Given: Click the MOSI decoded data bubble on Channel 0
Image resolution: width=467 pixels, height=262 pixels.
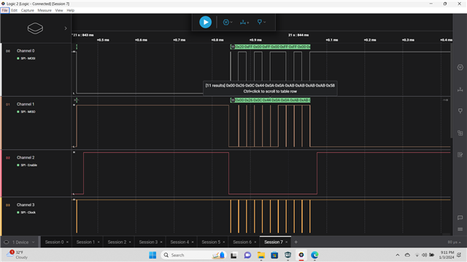Looking at the screenshot, I should 270,47.
